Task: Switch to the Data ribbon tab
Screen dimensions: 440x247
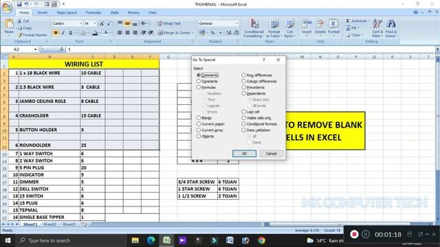Action: tap(115, 12)
